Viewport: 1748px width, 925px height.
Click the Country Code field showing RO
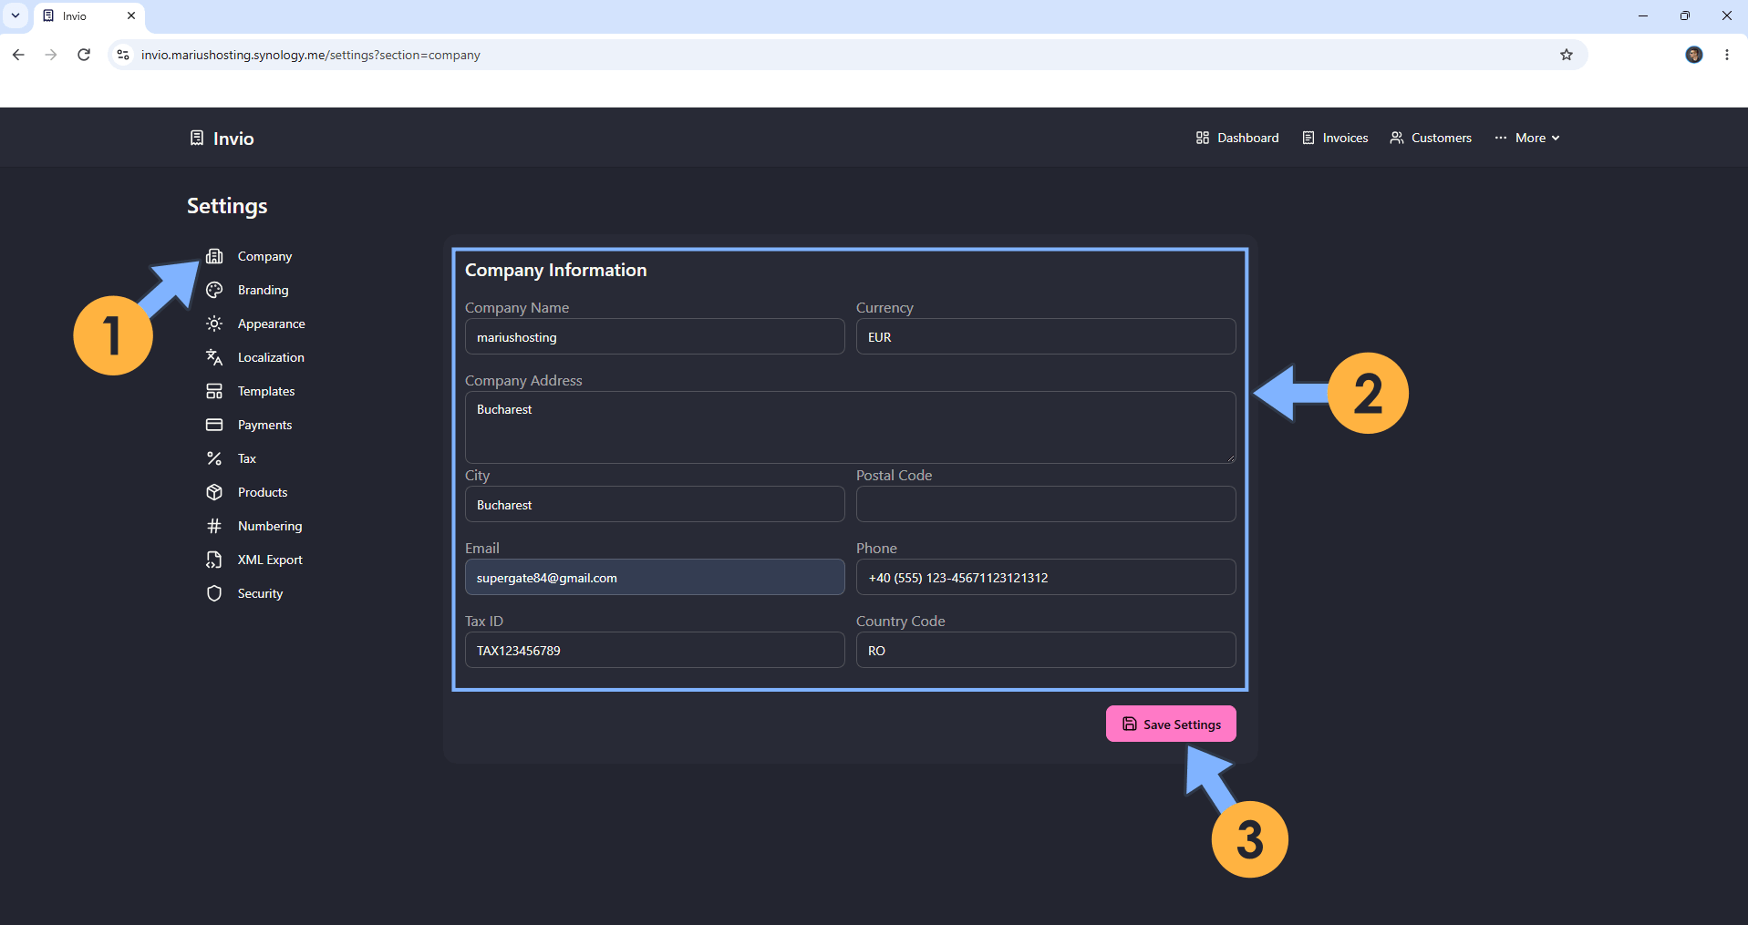[x=1046, y=650]
